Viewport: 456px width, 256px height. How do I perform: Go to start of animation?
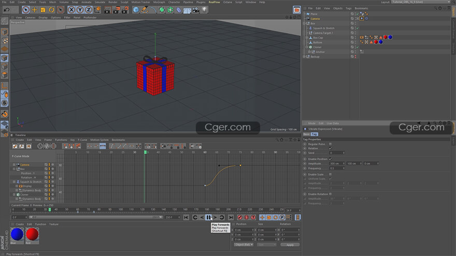186,217
